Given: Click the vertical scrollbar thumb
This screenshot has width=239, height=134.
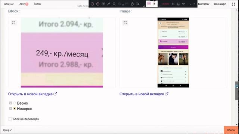Looking at the screenshot, I should [236, 90].
